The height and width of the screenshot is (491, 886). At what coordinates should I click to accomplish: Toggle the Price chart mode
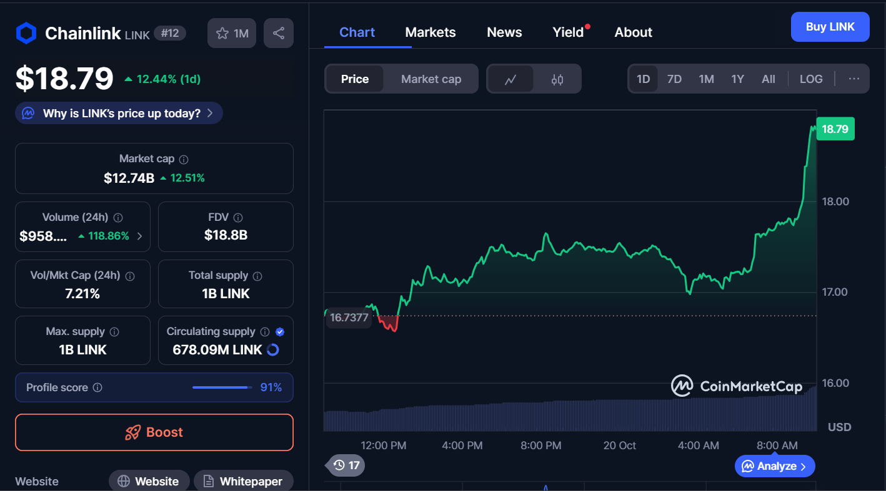coord(354,79)
